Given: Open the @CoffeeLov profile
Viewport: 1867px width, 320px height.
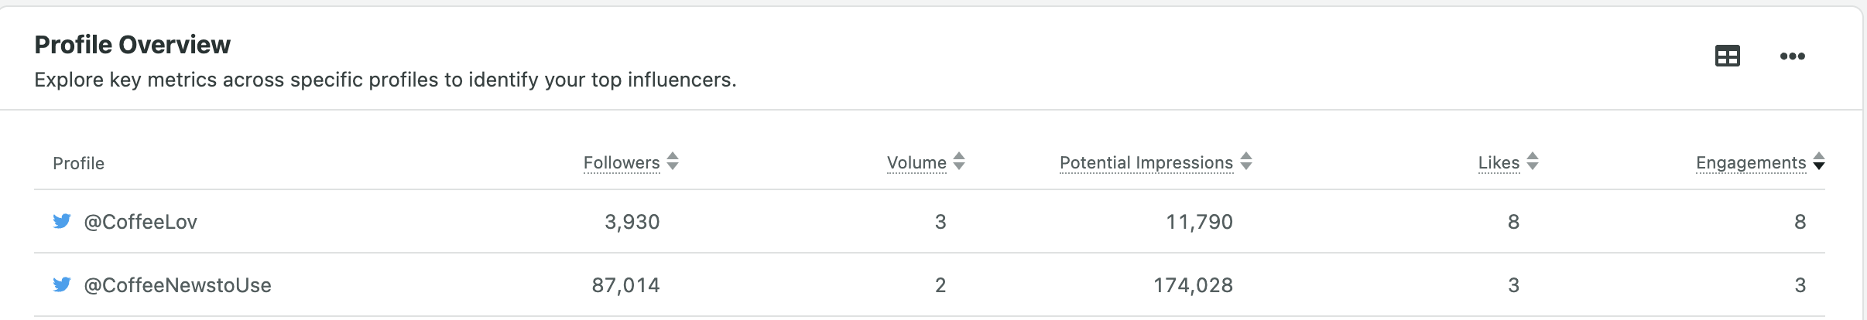Looking at the screenshot, I should [x=140, y=223].
